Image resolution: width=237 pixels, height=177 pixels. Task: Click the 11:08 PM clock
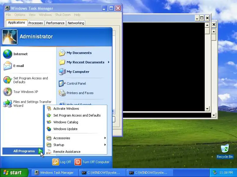pyautogui.click(x=226, y=173)
